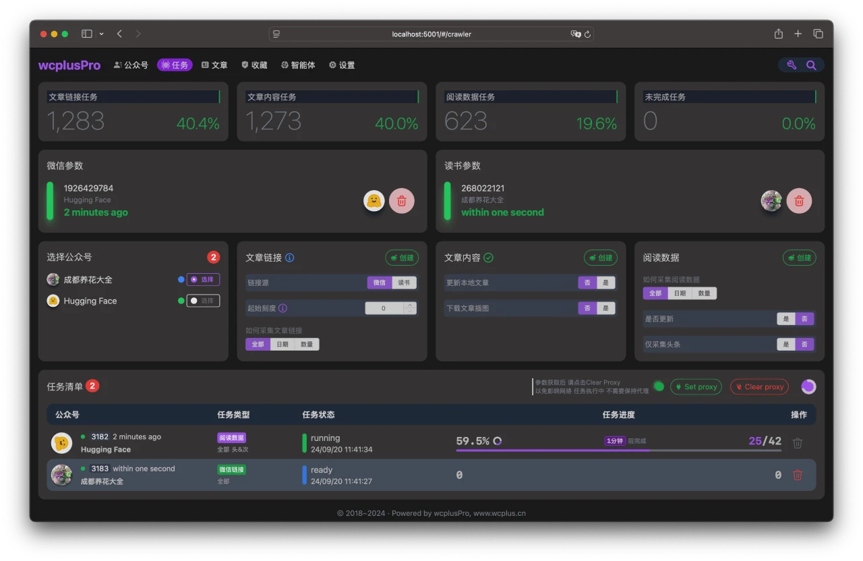Delete the 成都养花大全 reading parameter
The height and width of the screenshot is (561, 863).
click(799, 201)
